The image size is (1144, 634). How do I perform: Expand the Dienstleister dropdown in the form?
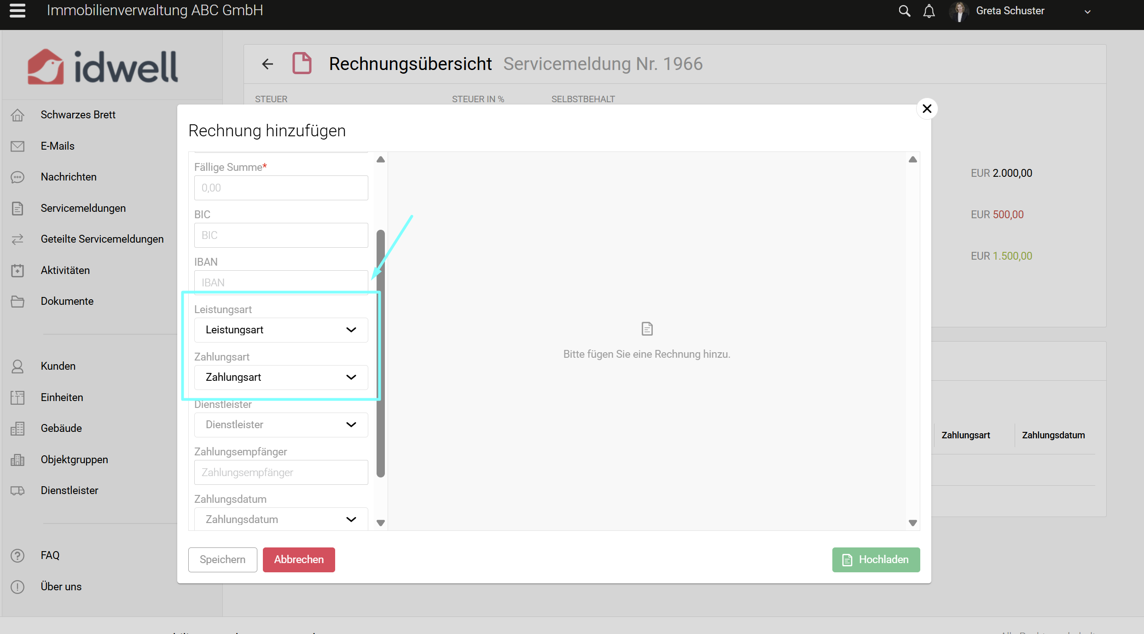[x=281, y=425]
